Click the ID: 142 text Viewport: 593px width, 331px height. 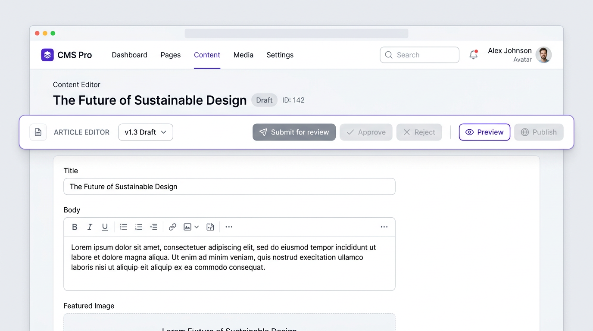click(x=293, y=100)
